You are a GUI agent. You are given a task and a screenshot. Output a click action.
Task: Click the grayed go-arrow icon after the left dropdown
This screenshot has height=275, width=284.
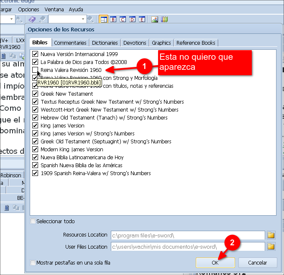point(19,19)
